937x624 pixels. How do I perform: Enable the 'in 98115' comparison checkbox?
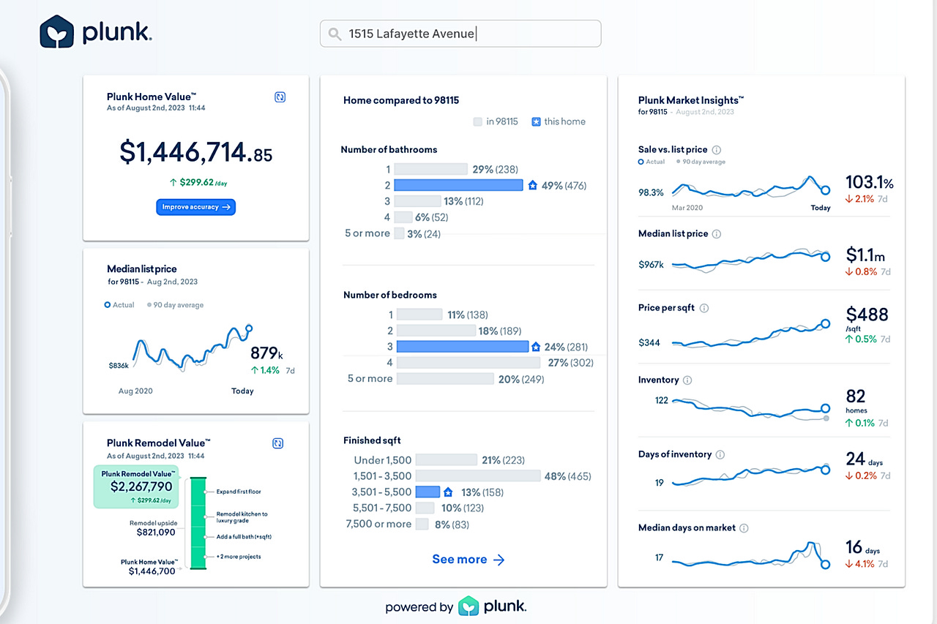pos(477,121)
